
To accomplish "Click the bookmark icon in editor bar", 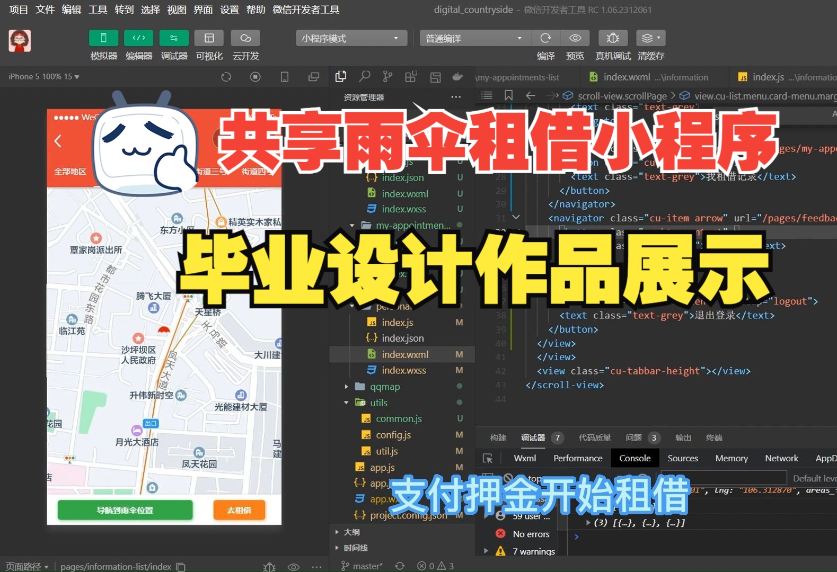I will (508, 95).
